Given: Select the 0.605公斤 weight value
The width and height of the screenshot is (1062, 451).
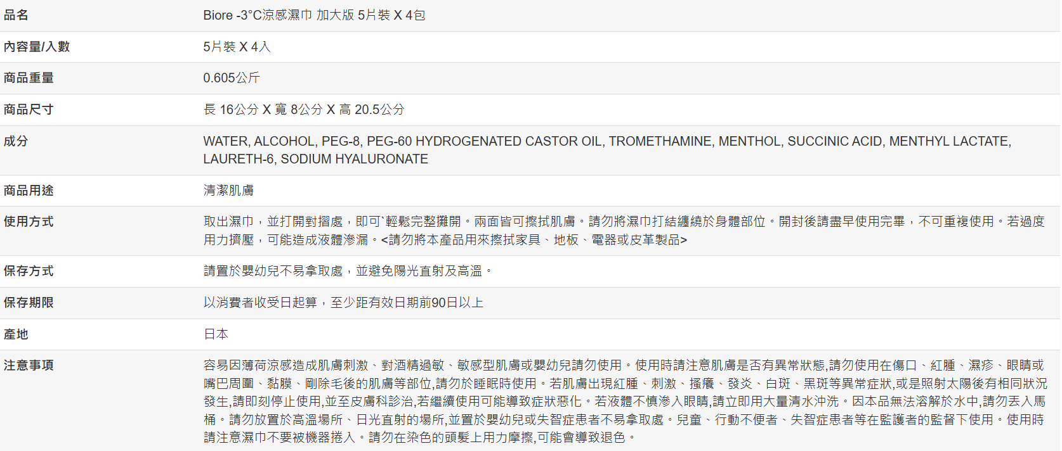Looking at the screenshot, I should [232, 78].
